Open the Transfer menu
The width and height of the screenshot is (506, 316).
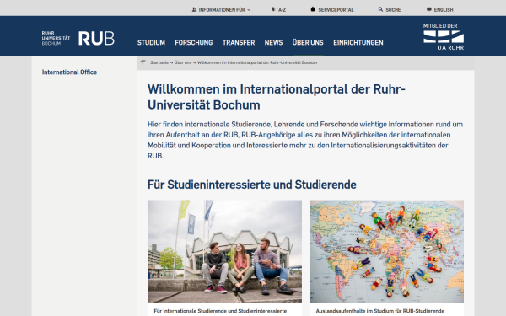click(239, 43)
